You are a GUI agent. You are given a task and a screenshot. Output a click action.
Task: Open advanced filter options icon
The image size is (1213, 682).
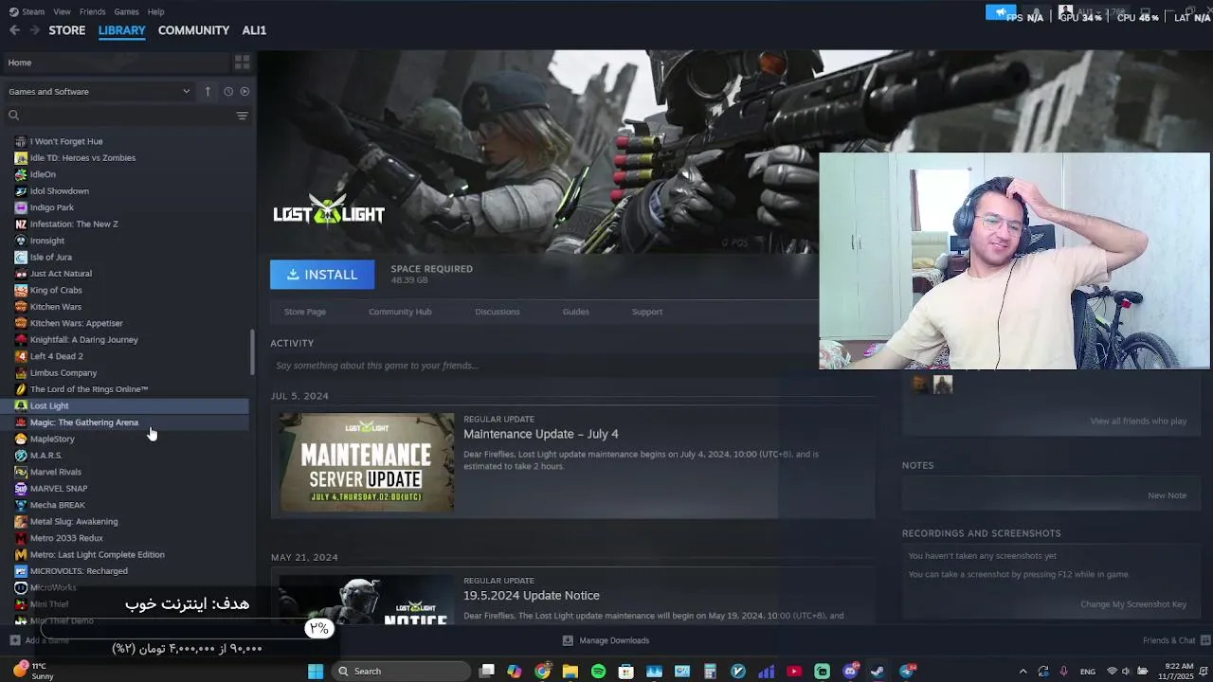tap(243, 116)
